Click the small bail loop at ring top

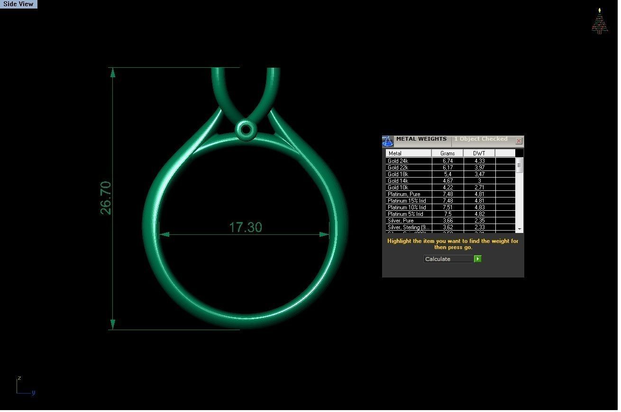[246, 129]
